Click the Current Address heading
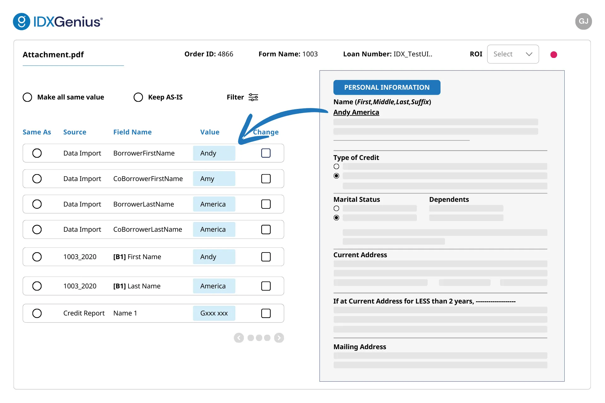The width and height of the screenshot is (605, 403). (x=360, y=255)
